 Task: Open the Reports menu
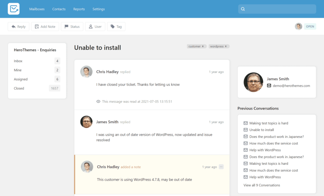pyautogui.click(x=79, y=9)
